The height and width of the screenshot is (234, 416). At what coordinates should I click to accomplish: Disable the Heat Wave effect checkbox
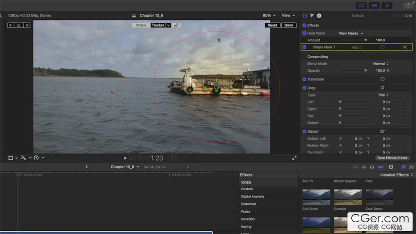[304, 33]
